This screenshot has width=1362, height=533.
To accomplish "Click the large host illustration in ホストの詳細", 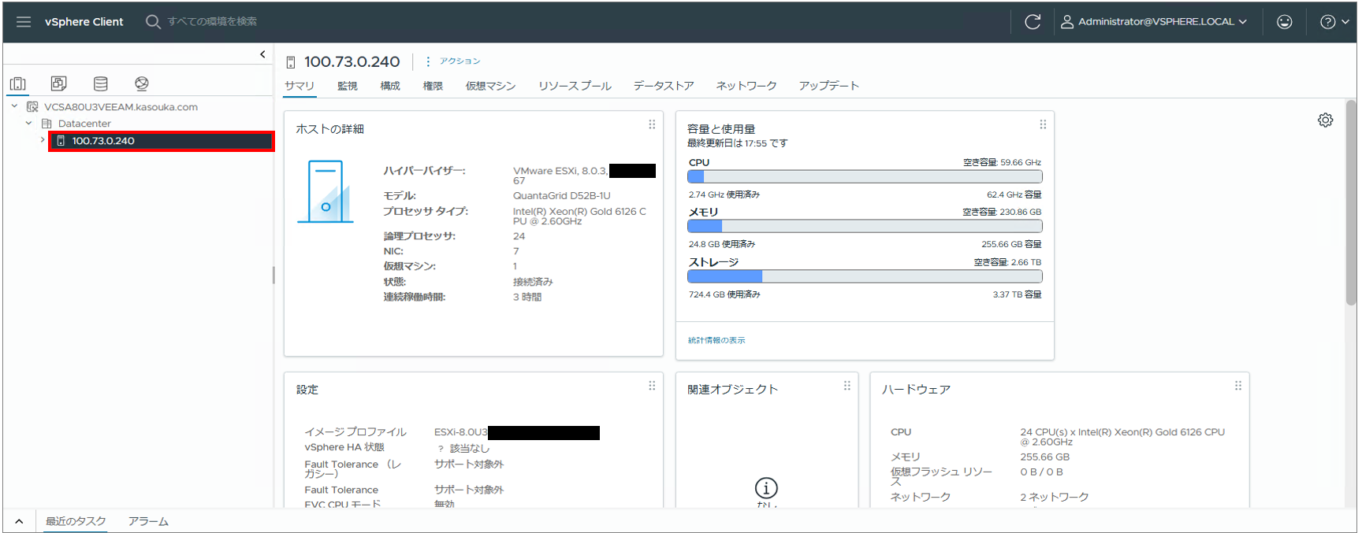I will point(326,191).
